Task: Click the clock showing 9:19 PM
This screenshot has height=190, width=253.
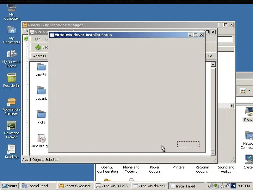Action: click(x=244, y=186)
